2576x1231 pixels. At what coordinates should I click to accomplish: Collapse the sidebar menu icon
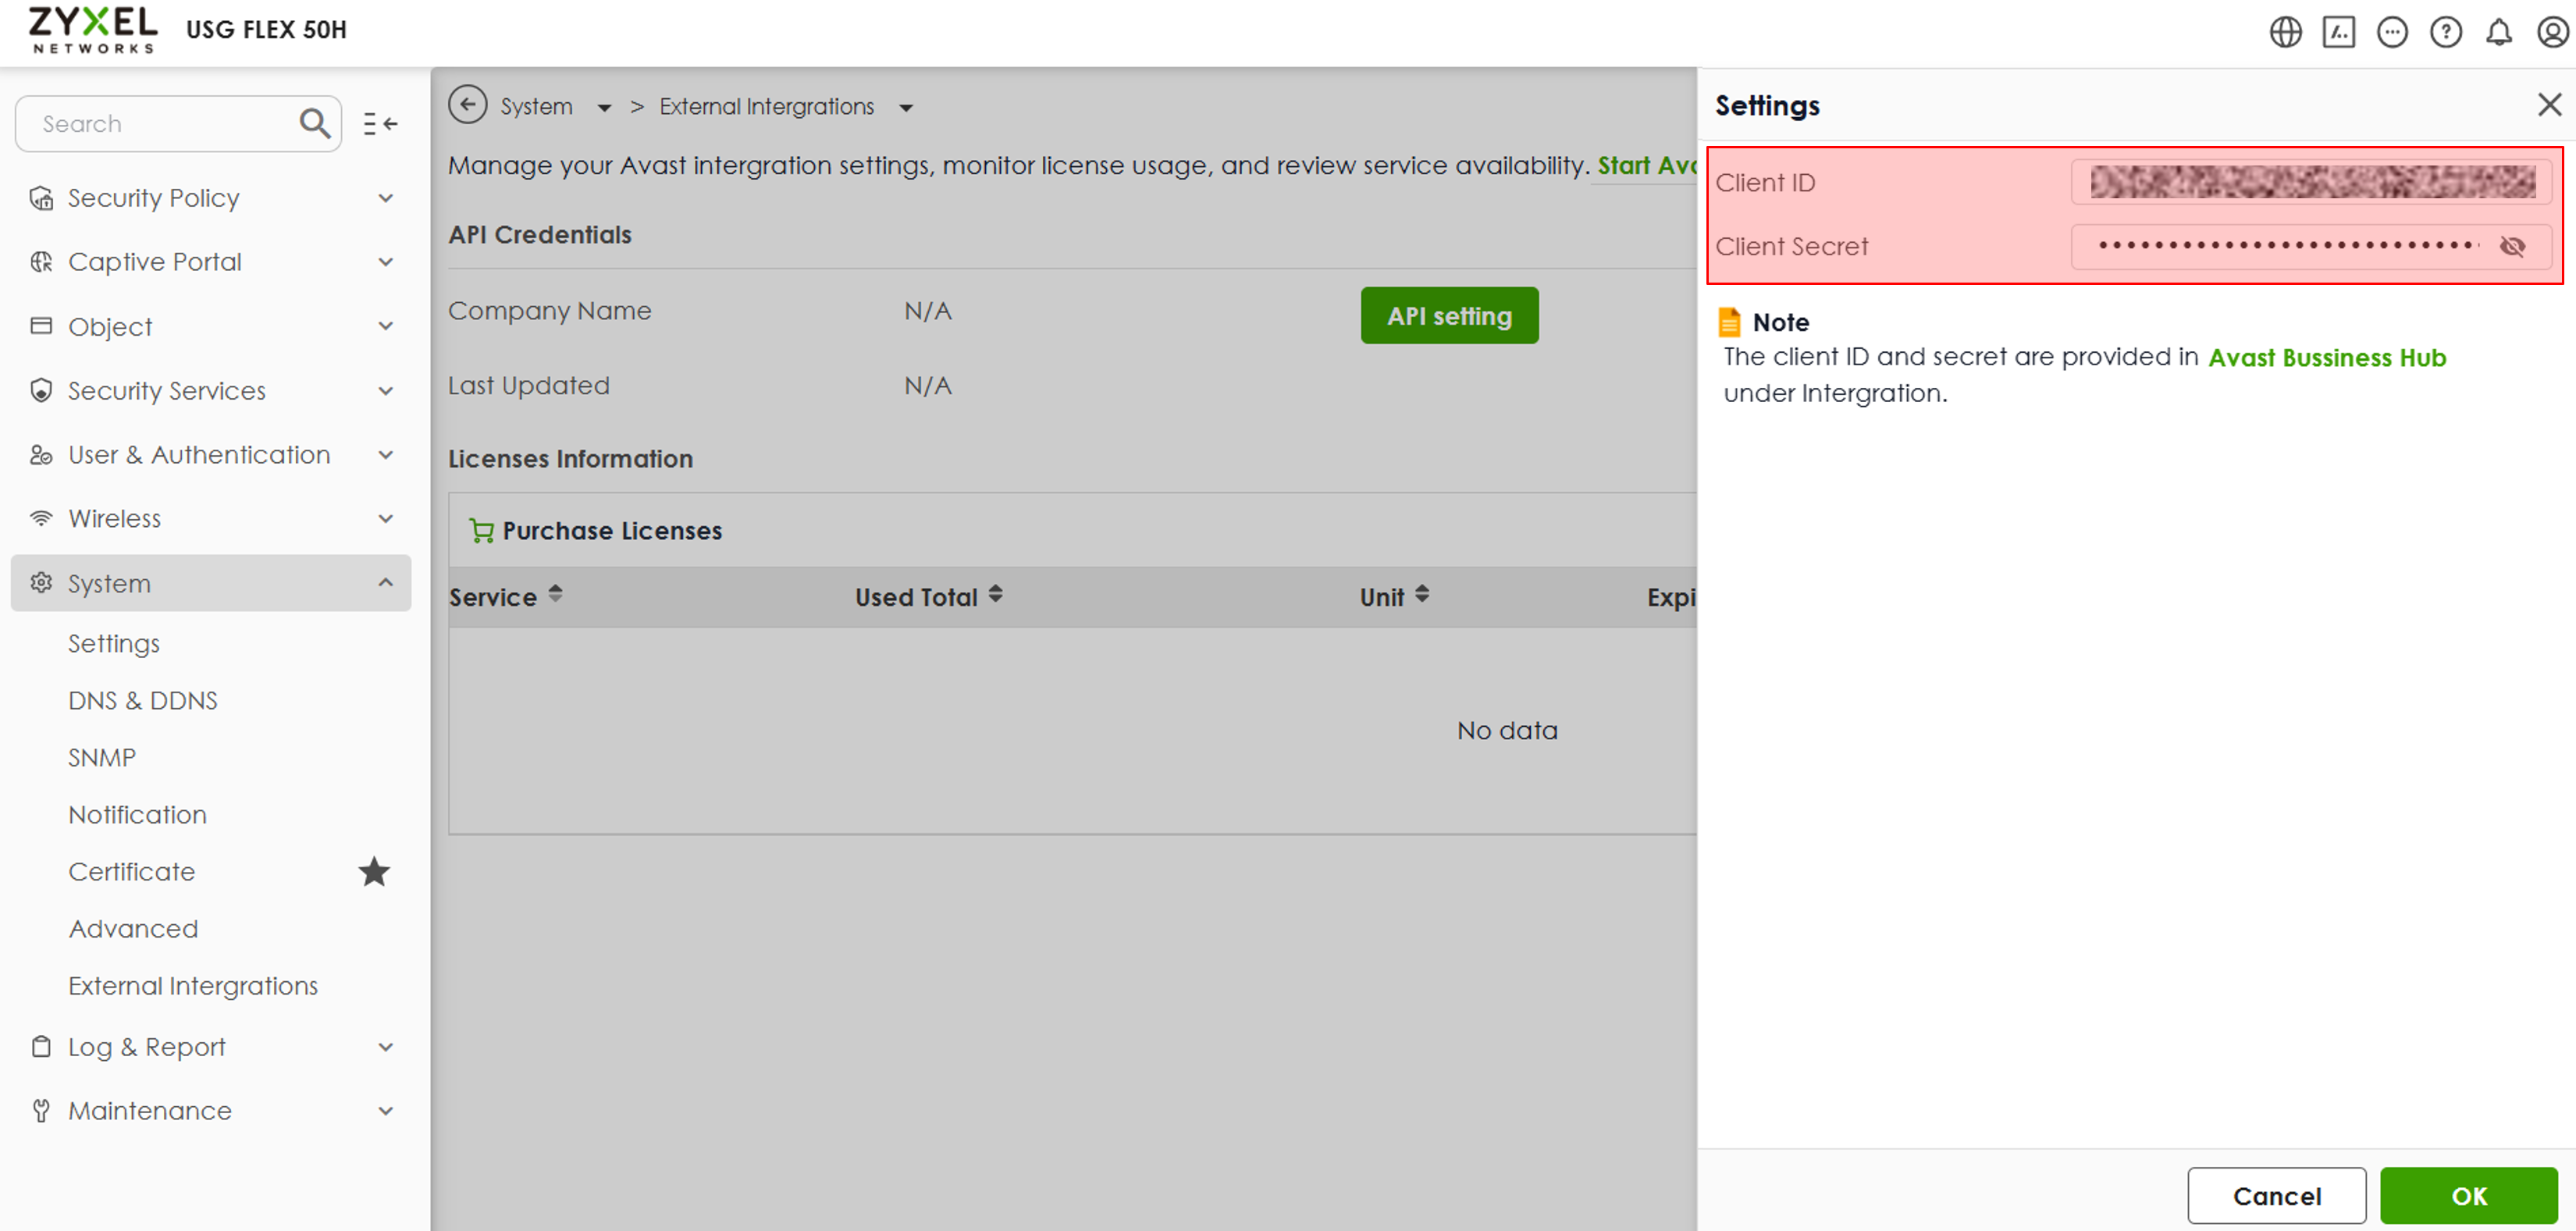tap(380, 123)
